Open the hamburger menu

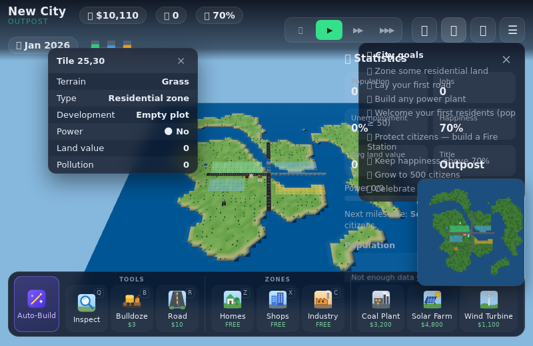point(512,30)
